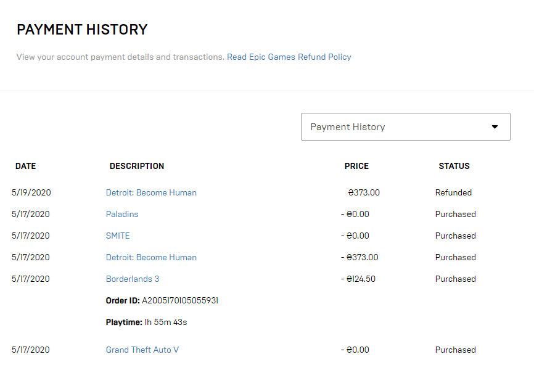Click the Playtime 1h 55m 43s value

point(166,322)
